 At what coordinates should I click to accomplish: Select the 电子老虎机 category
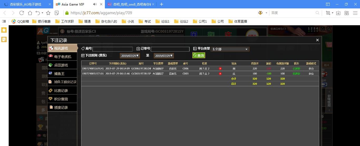(62, 57)
